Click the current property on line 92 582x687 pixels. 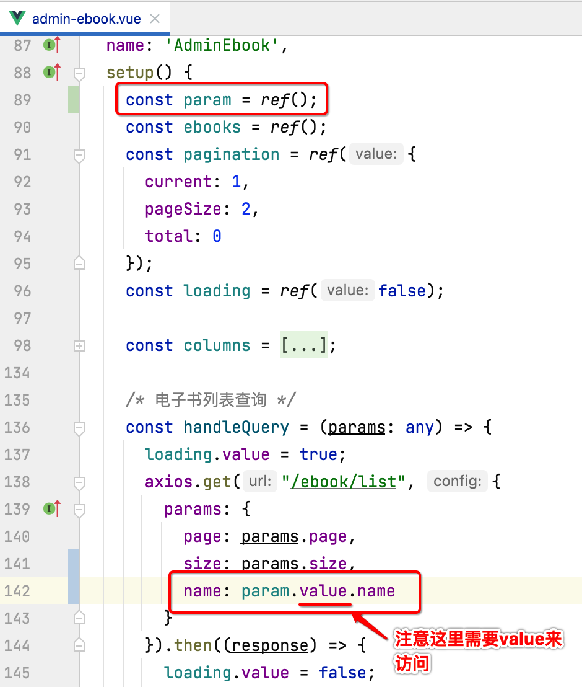click(x=178, y=182)
